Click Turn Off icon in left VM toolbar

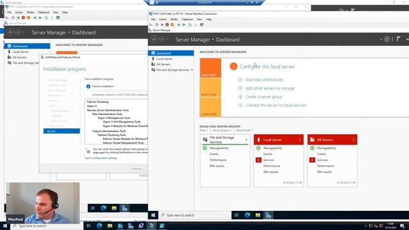[x=19, y=18]
